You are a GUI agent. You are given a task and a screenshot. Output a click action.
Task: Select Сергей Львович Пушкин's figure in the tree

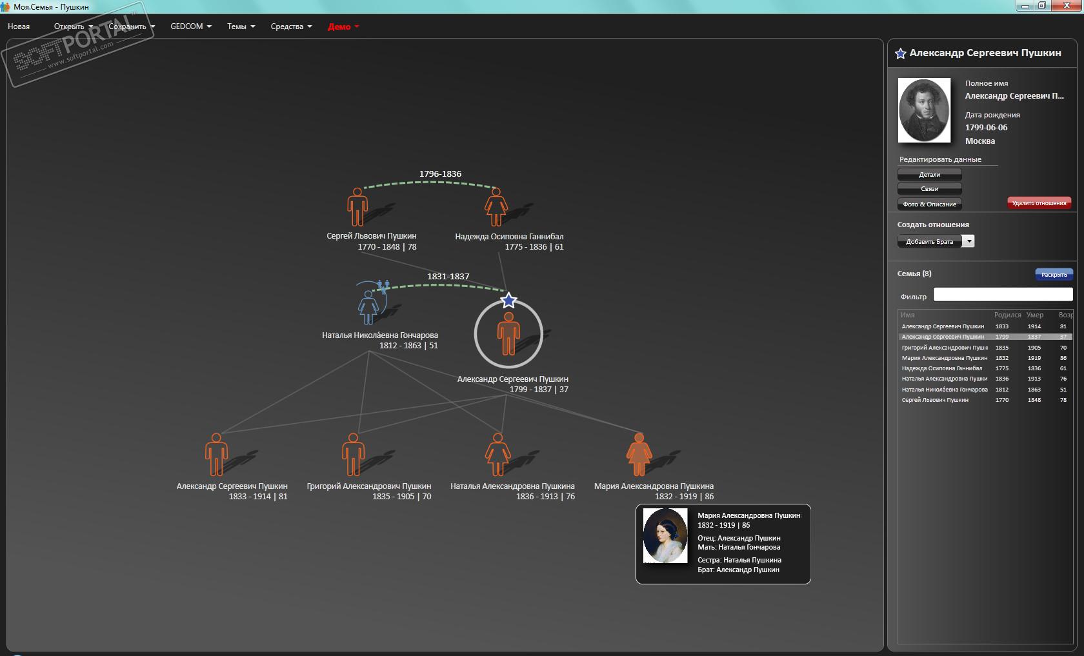click(357, 207)
